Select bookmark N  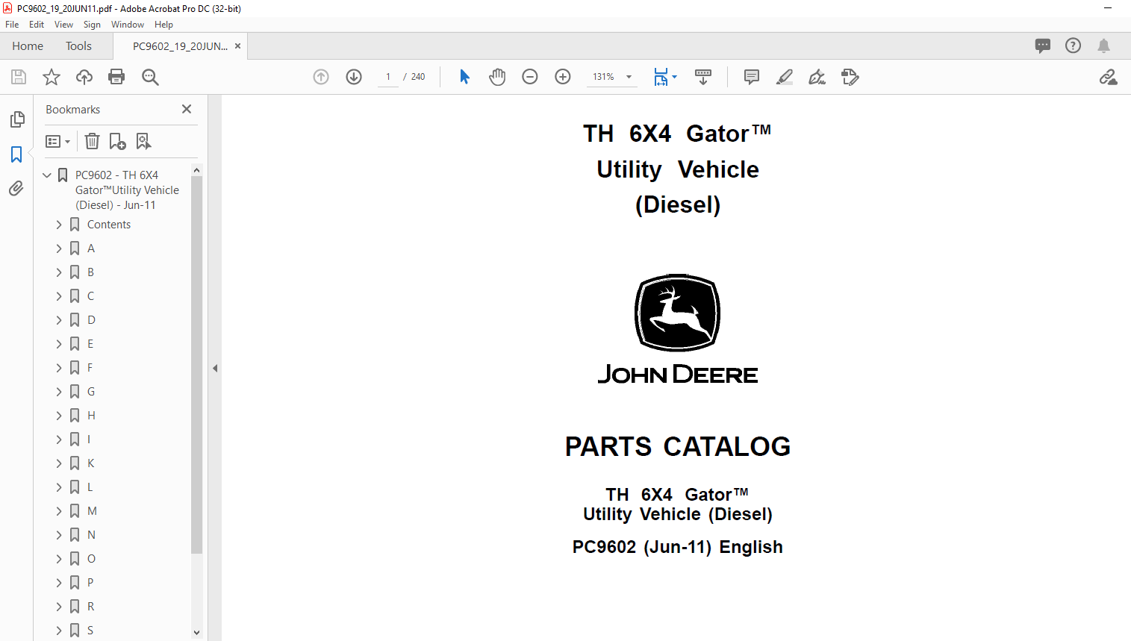click(x=91, y=535)
